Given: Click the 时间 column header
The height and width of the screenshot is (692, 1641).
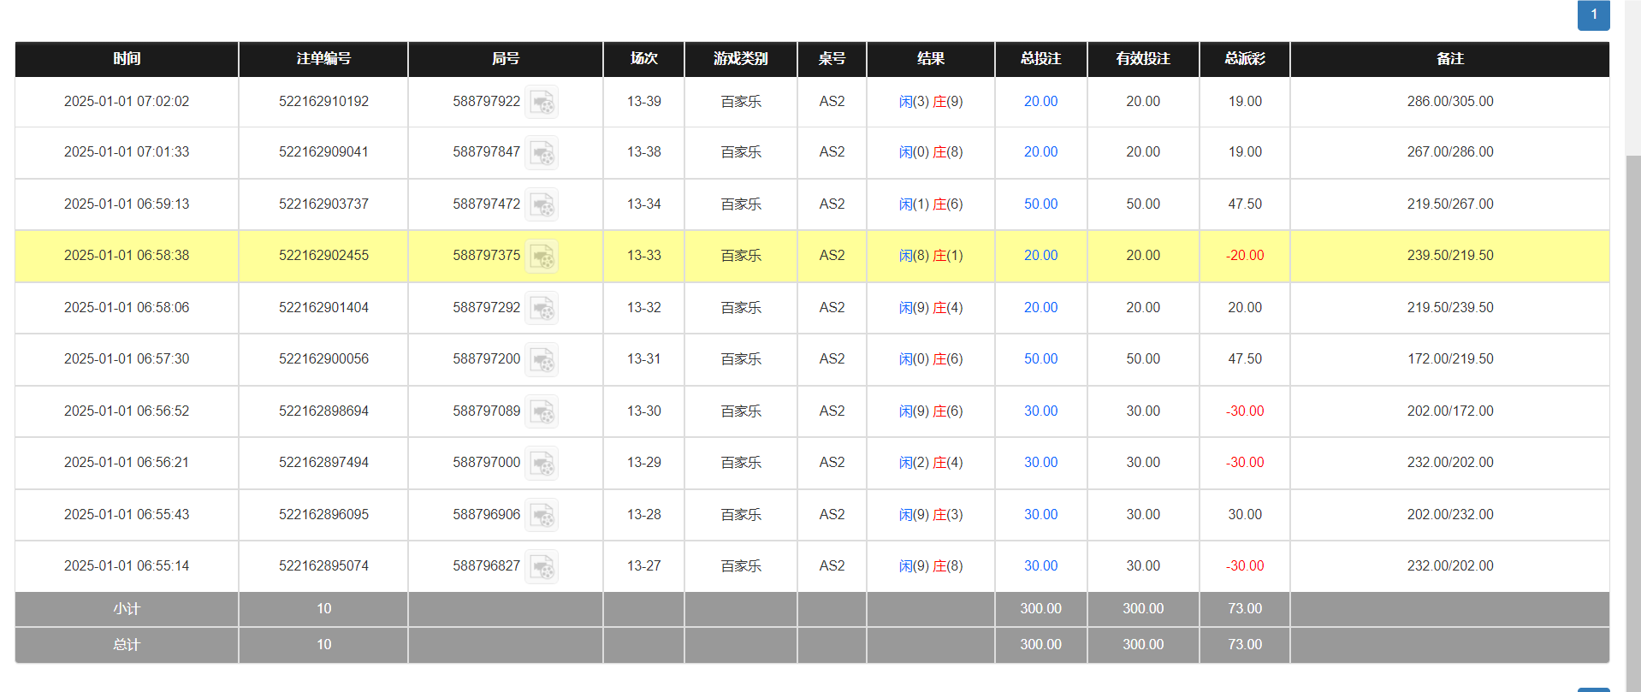Looking at the screenshot, I should point(127,59).
